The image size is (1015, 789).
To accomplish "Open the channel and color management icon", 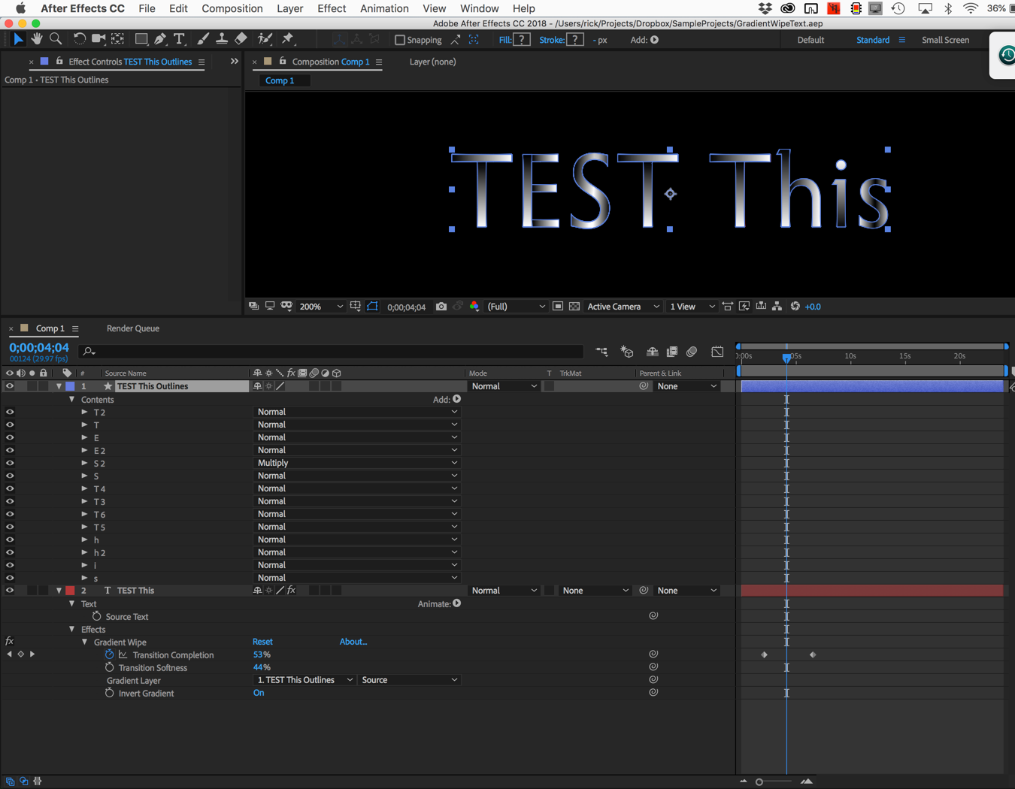I will (474, 307).
